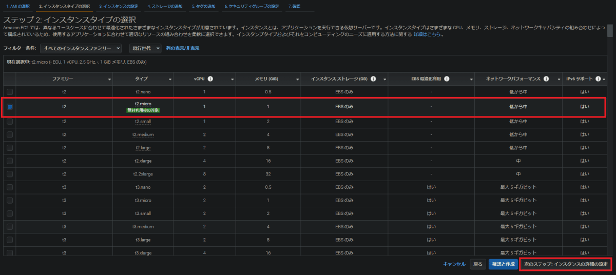Image resolution: width=616 pixels, height=275 pixels.
Task: Open the IPv6 サポート column sort arrow
Action: [x=604, y=80]
